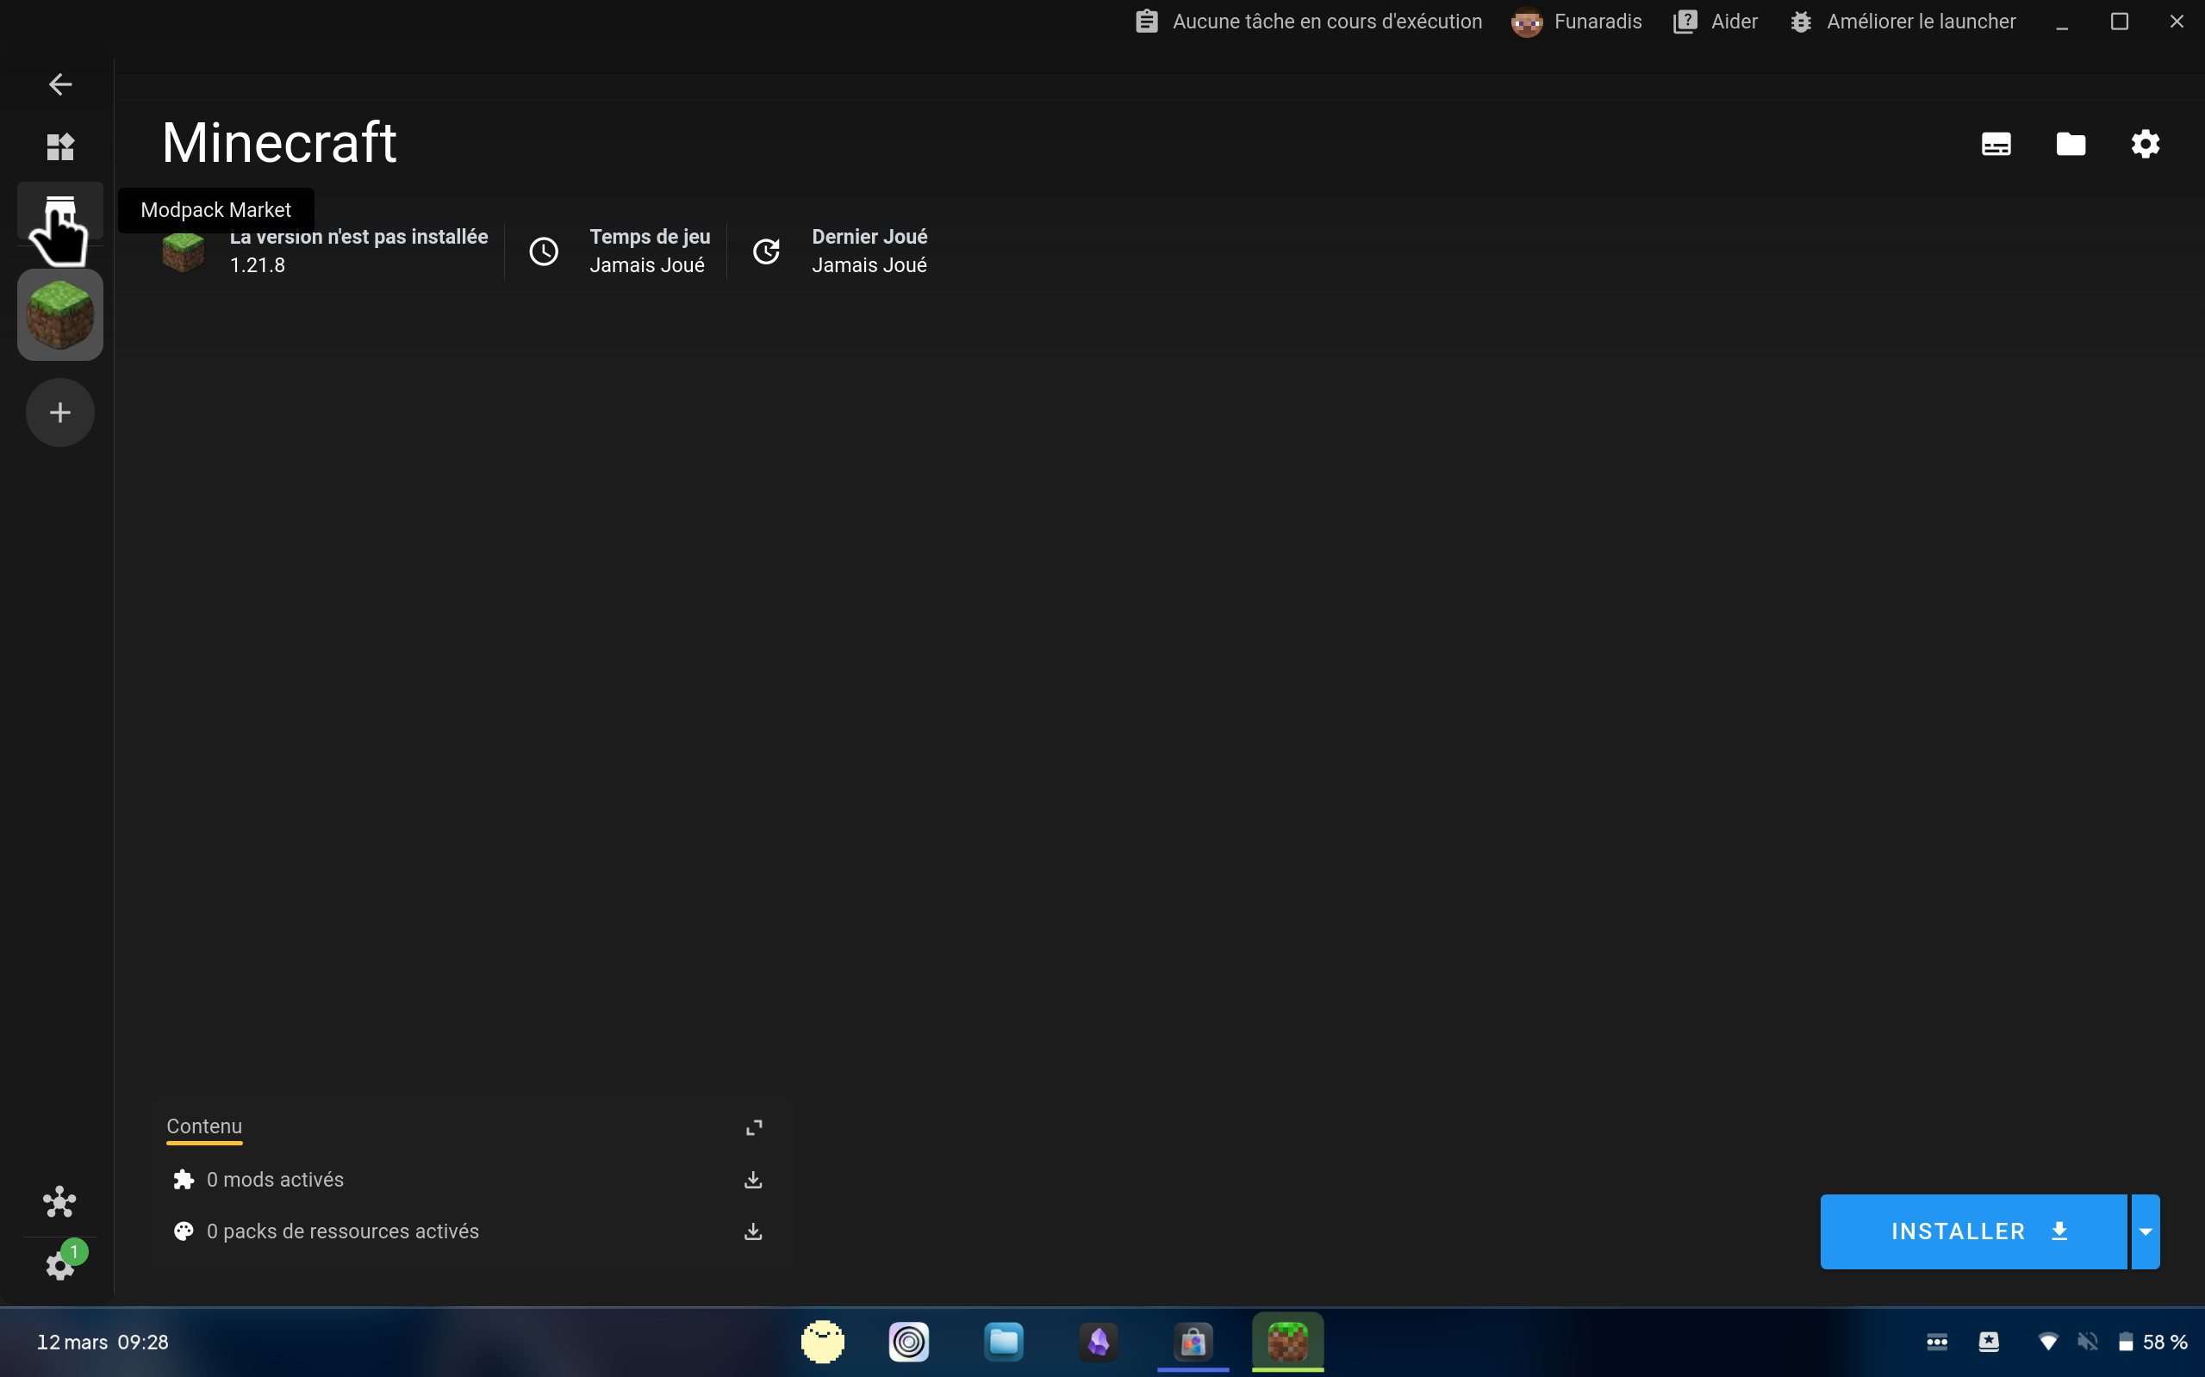Open the clock showing 12 mars 09:28
The height and width of the screenshot is (1377, 2205).
(103, 1343)
